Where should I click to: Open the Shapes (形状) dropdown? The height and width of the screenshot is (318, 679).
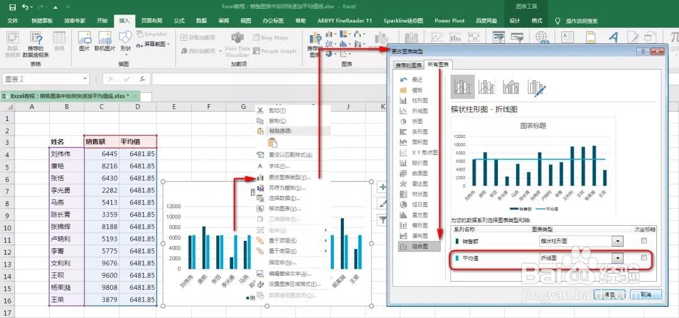click(126, 54)
